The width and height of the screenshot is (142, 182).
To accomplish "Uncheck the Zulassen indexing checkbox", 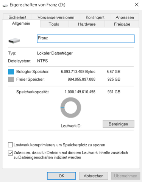I will (10, 153).
